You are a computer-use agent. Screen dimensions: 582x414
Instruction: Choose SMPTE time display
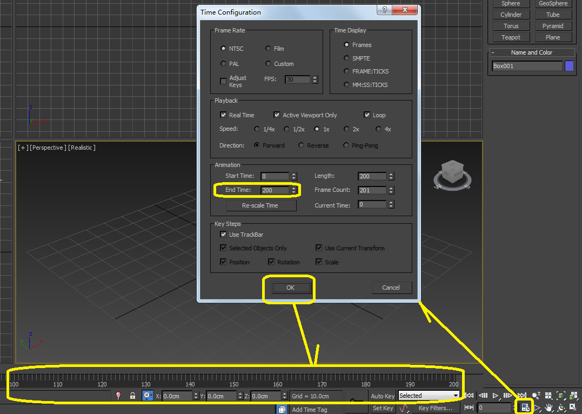coord(346,58)
